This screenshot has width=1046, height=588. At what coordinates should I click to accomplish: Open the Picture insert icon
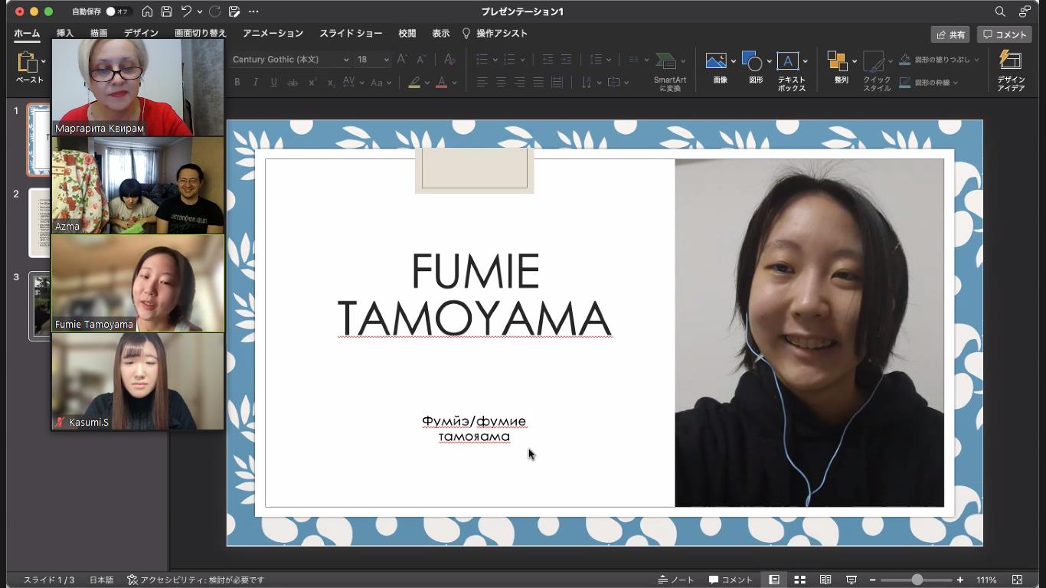(x=716, y=62)
